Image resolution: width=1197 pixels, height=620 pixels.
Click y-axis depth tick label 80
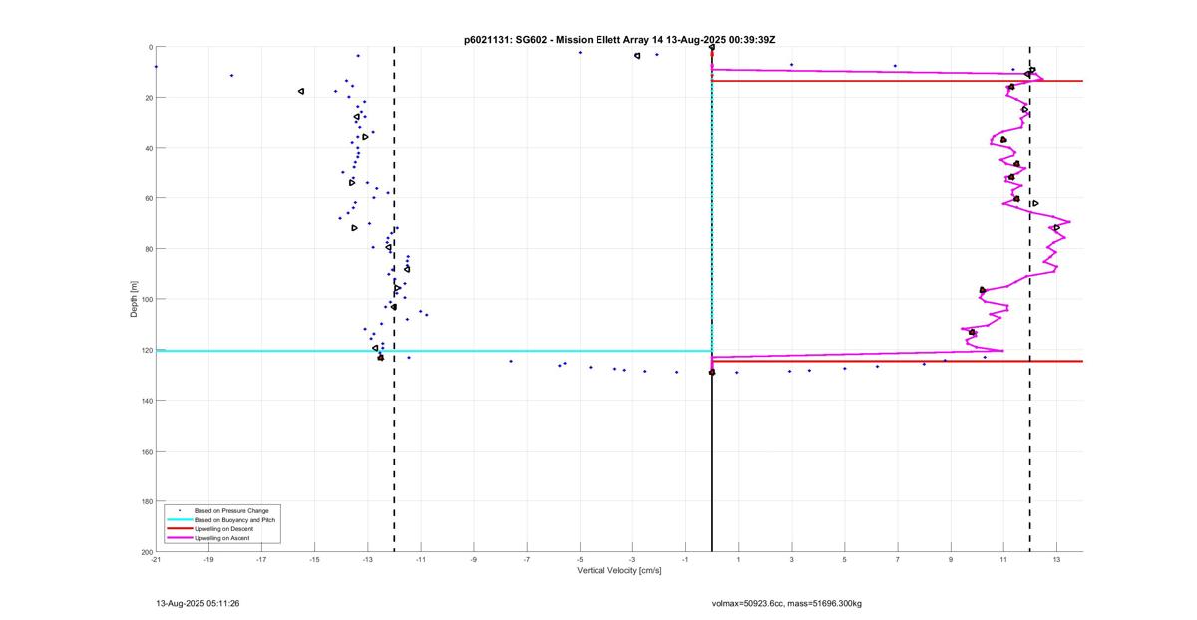point(148,249)
